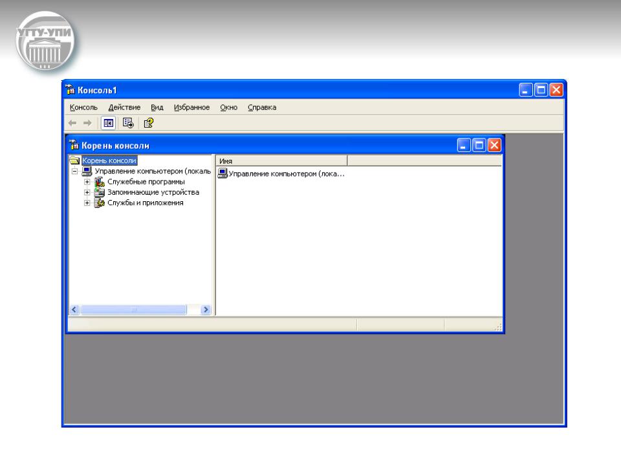The image size is (621, 466).
Task: Select Управление компьютером (локаль tree item
Action: 153,171
